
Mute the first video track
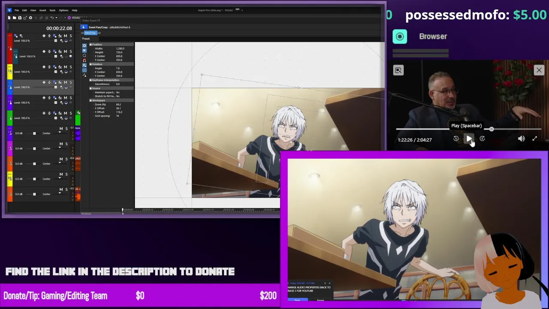coord(65,36)
